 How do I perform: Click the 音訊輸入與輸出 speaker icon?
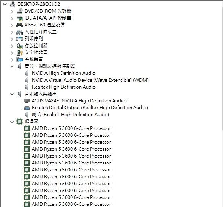click(x=19, y=94)
